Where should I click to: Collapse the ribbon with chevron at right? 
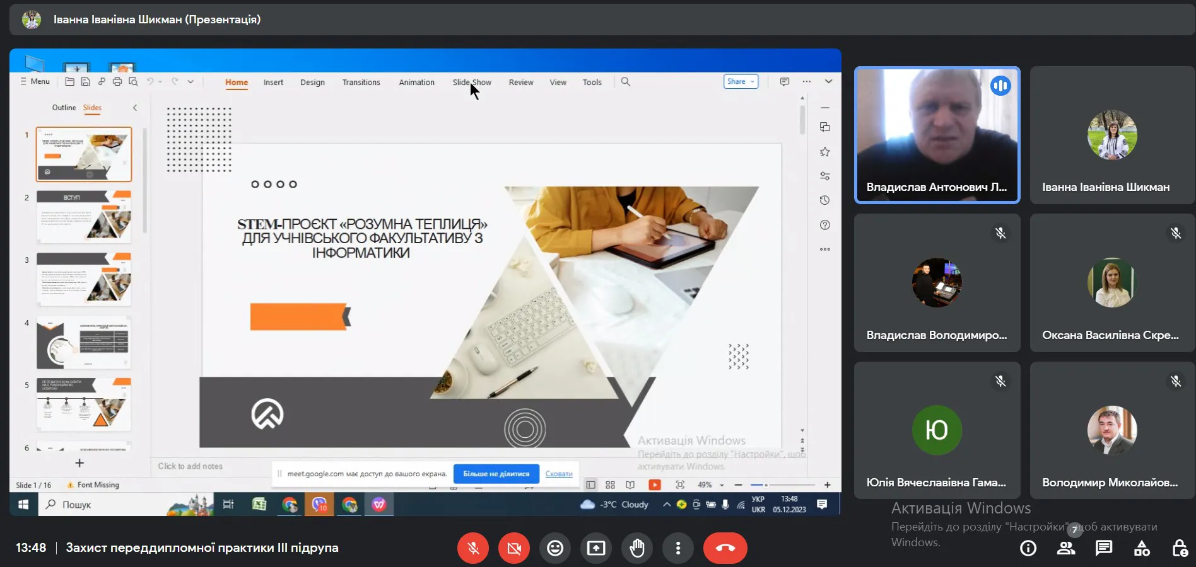coord(828,81)
